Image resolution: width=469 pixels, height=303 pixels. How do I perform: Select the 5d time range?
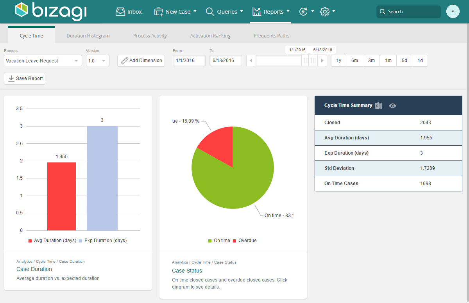pyautogui.click(x=405, y=61)
